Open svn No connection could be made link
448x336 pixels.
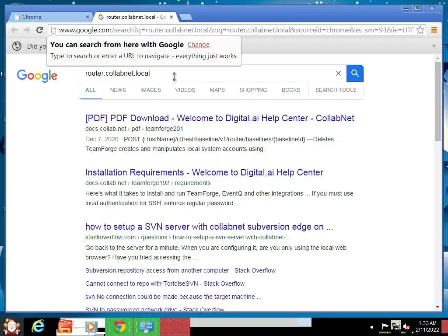click(173, 297)
